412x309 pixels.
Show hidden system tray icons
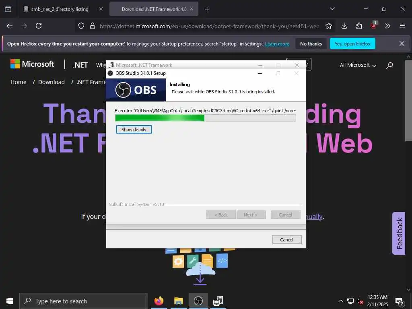click(340, 301)
